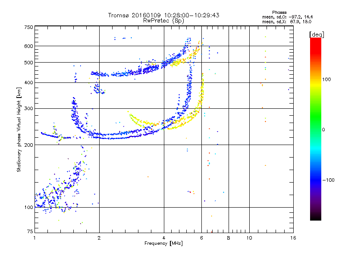The image size is (345, 259).
Task: Click the 'Frequency [MHz]' axis label
Action: [163, 243]
